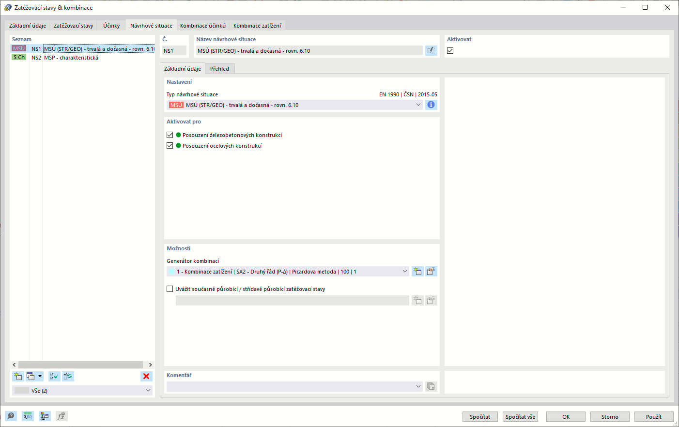Switch to the Základní údaje top tab
This screenshot has height=427, width=679.
click(28, 26)
